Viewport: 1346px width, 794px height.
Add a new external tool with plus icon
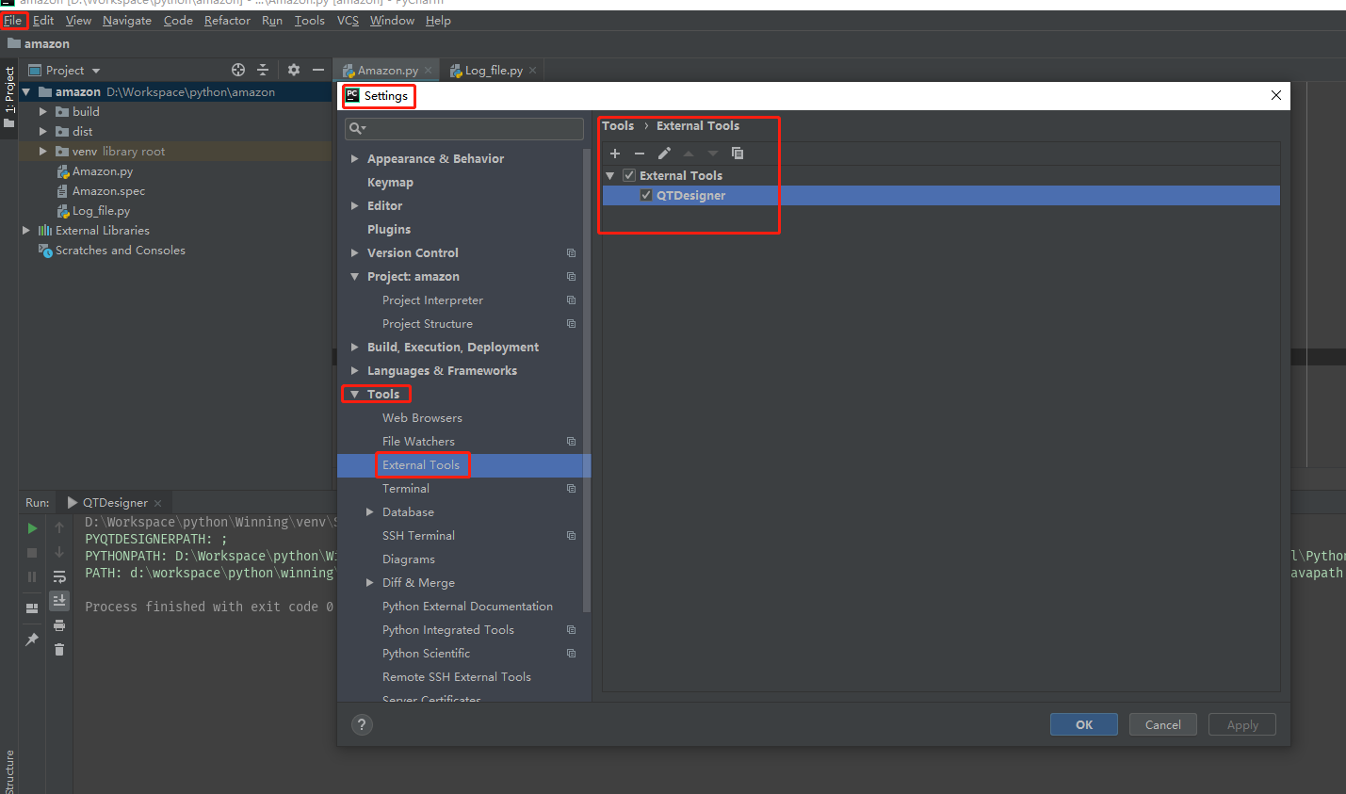pos(614,153)
